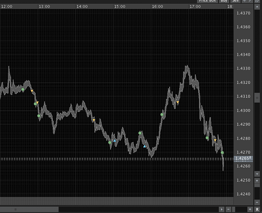Click the Sell button

236,1
